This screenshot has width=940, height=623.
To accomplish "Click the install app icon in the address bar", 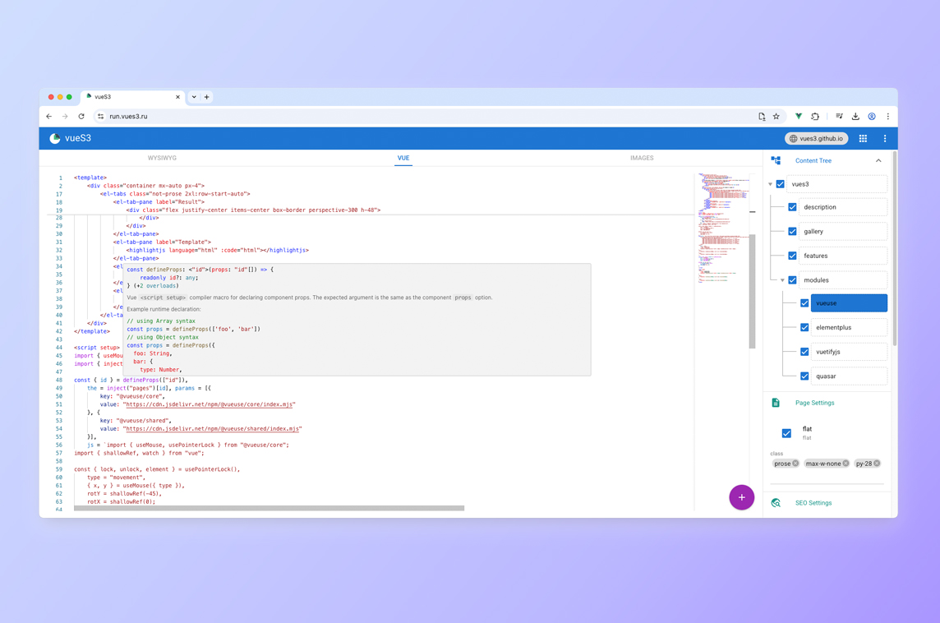I will pos(762,117).
